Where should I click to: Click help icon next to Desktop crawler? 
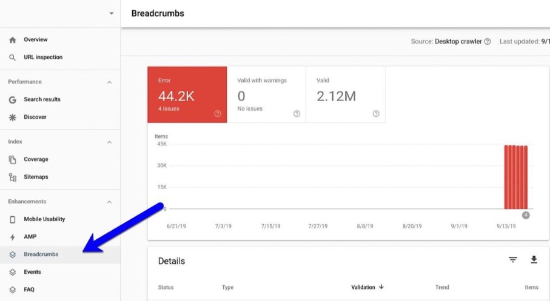[488, 42]
